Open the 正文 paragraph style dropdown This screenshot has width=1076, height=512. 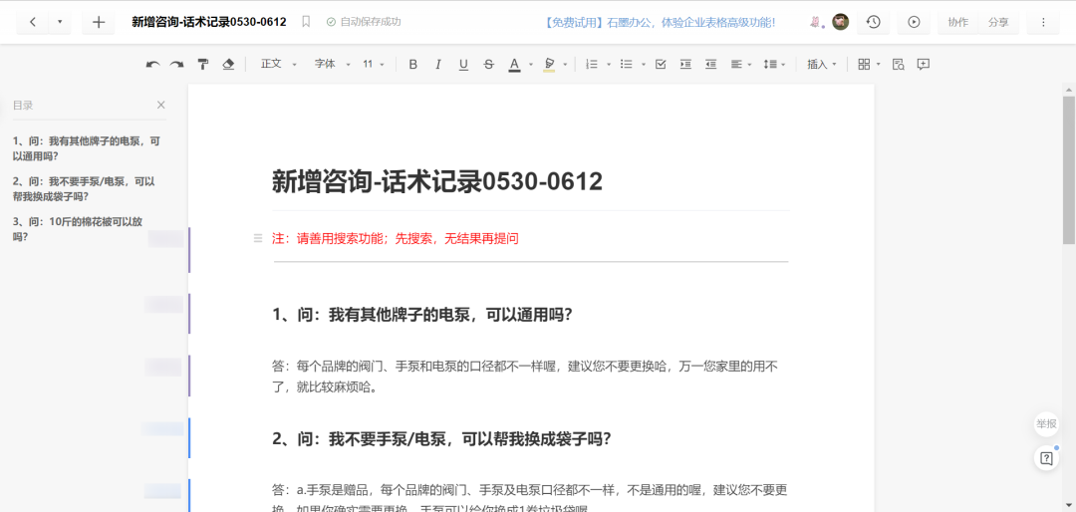click(279, 64)
